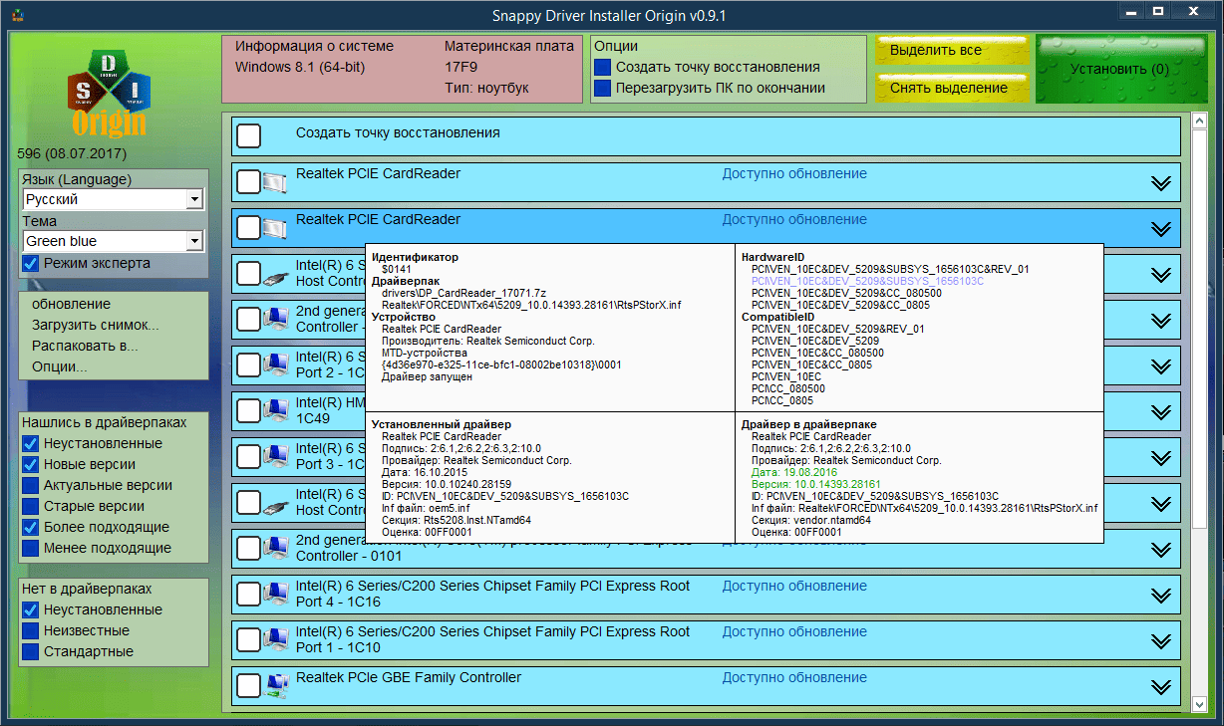Screen dimensions: 1224x726
Task: Toggle Неустановленные under Нашлись в драйверпаках
Action: coord(30,443)
